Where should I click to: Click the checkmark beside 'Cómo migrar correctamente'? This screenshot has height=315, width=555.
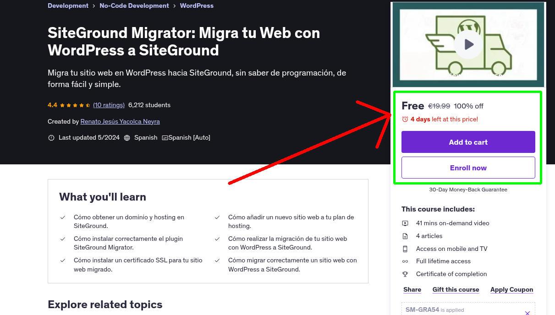[217, 261]
